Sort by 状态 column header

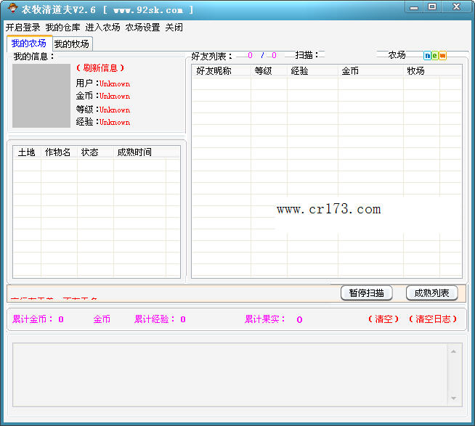point(95,152)
